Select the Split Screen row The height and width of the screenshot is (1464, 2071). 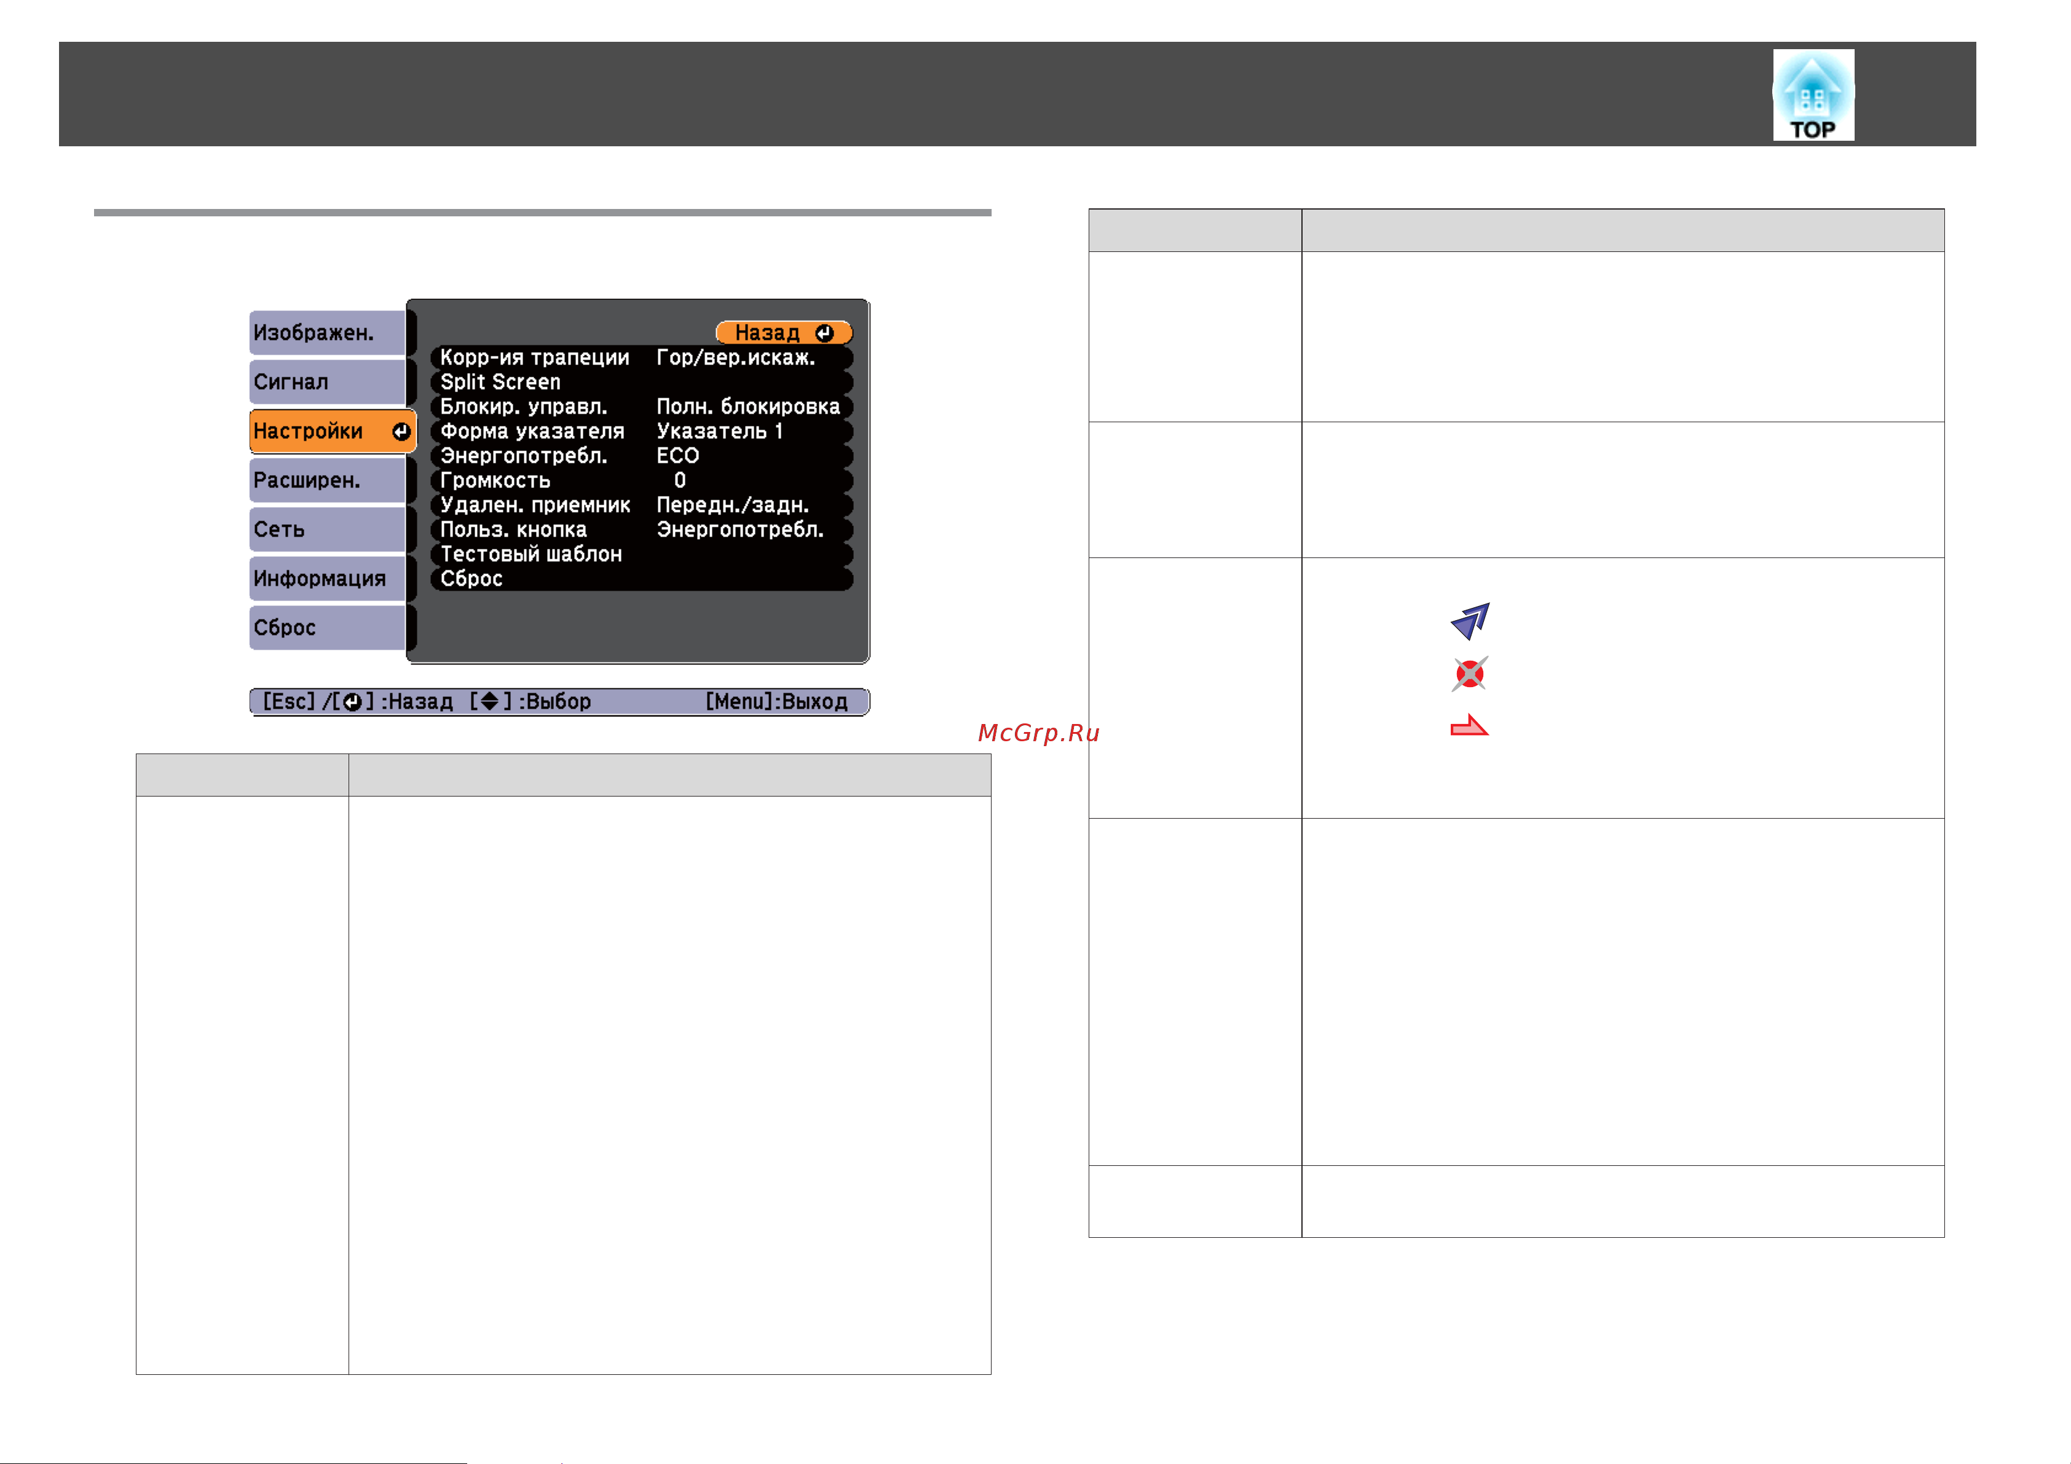coord(641,382)
